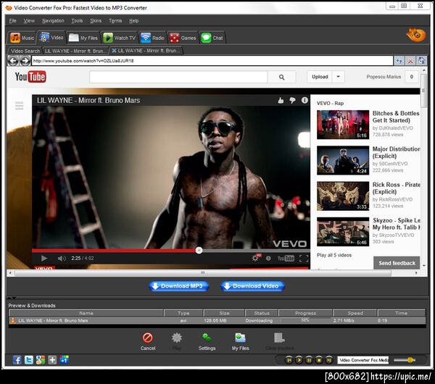Open the My Files tab in top toolbar
Viewport: 435px width, 384px height.
(83, 38)
